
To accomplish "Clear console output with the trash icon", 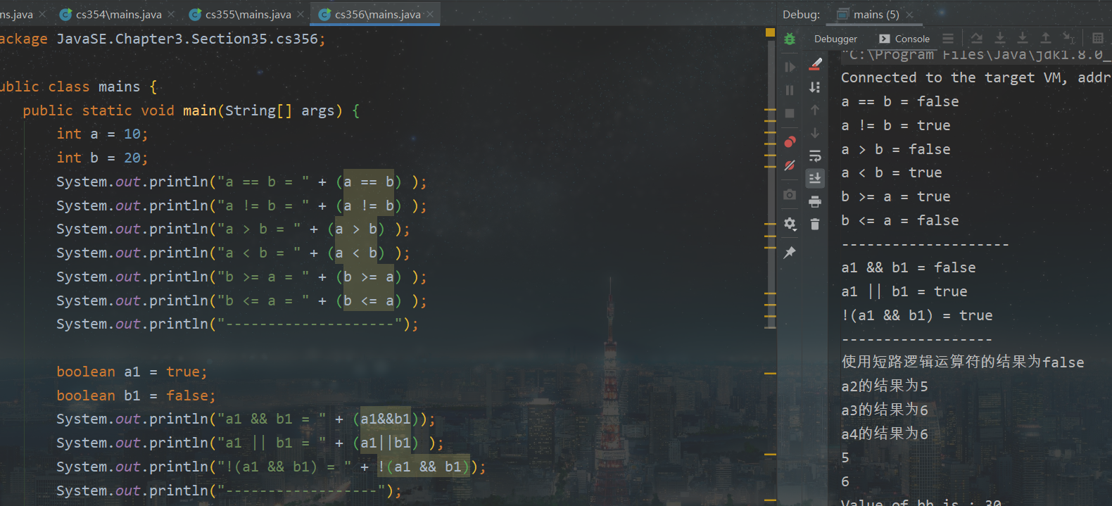I will tap(815, 224).
